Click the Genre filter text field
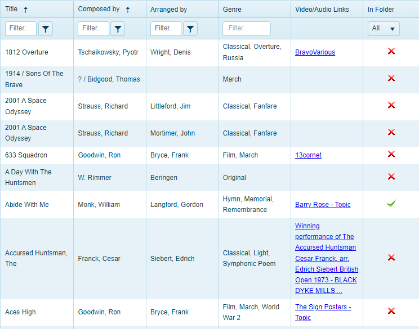Image resolution: width=419 pixels, height=329 pixels. (246, 29)
